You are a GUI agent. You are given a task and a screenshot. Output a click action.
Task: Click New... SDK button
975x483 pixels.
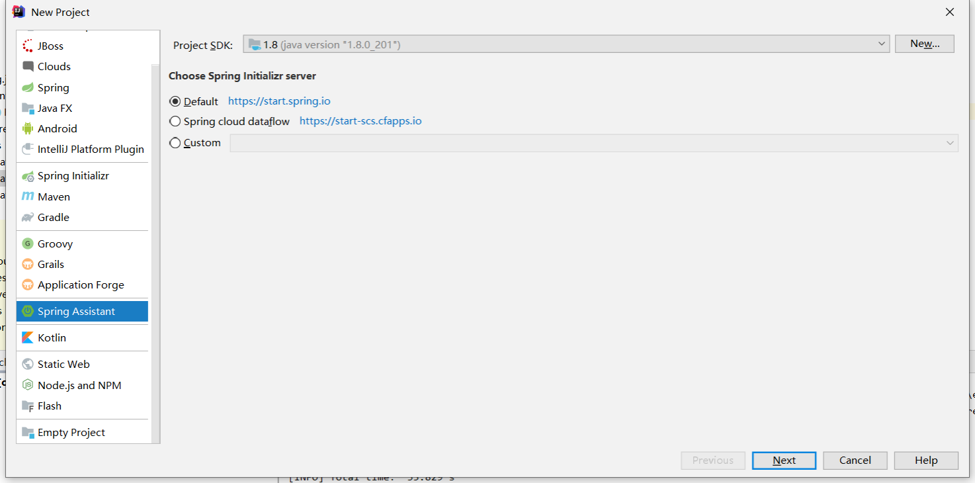pos(925,44)
